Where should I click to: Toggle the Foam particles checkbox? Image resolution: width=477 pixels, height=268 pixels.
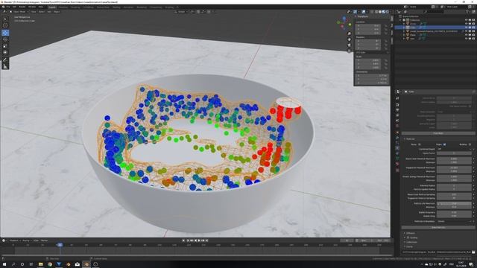point(444,144)
